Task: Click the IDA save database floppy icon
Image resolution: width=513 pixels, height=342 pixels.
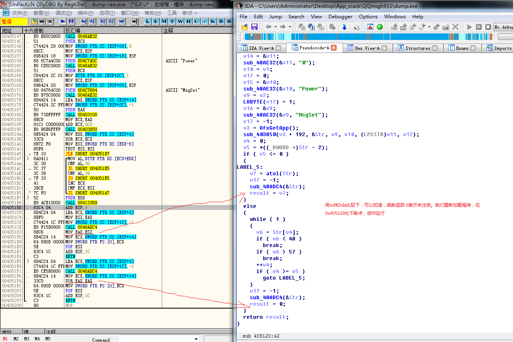Action: 254,27
